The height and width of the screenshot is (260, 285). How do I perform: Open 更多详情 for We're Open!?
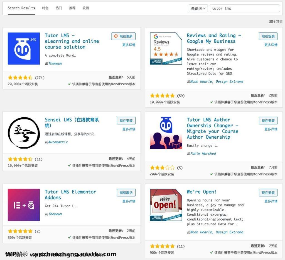271,201
